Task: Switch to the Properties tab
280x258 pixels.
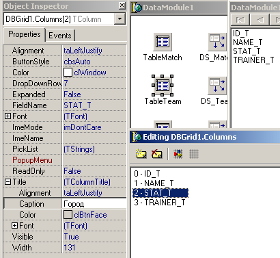Action: (25, 34)
